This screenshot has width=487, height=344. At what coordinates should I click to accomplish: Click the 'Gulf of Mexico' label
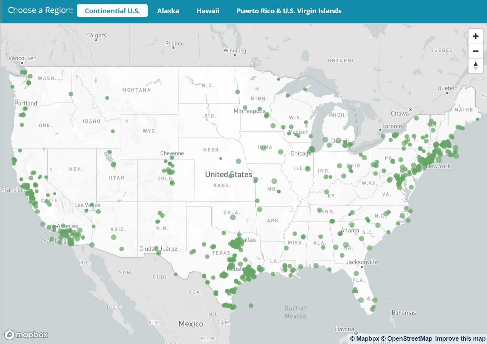[295, 312]
